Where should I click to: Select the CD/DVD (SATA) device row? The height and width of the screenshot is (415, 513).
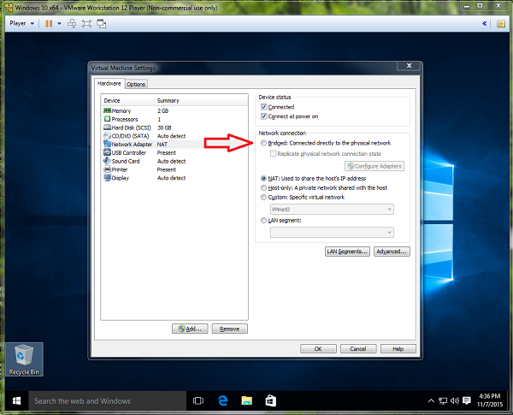174,136
